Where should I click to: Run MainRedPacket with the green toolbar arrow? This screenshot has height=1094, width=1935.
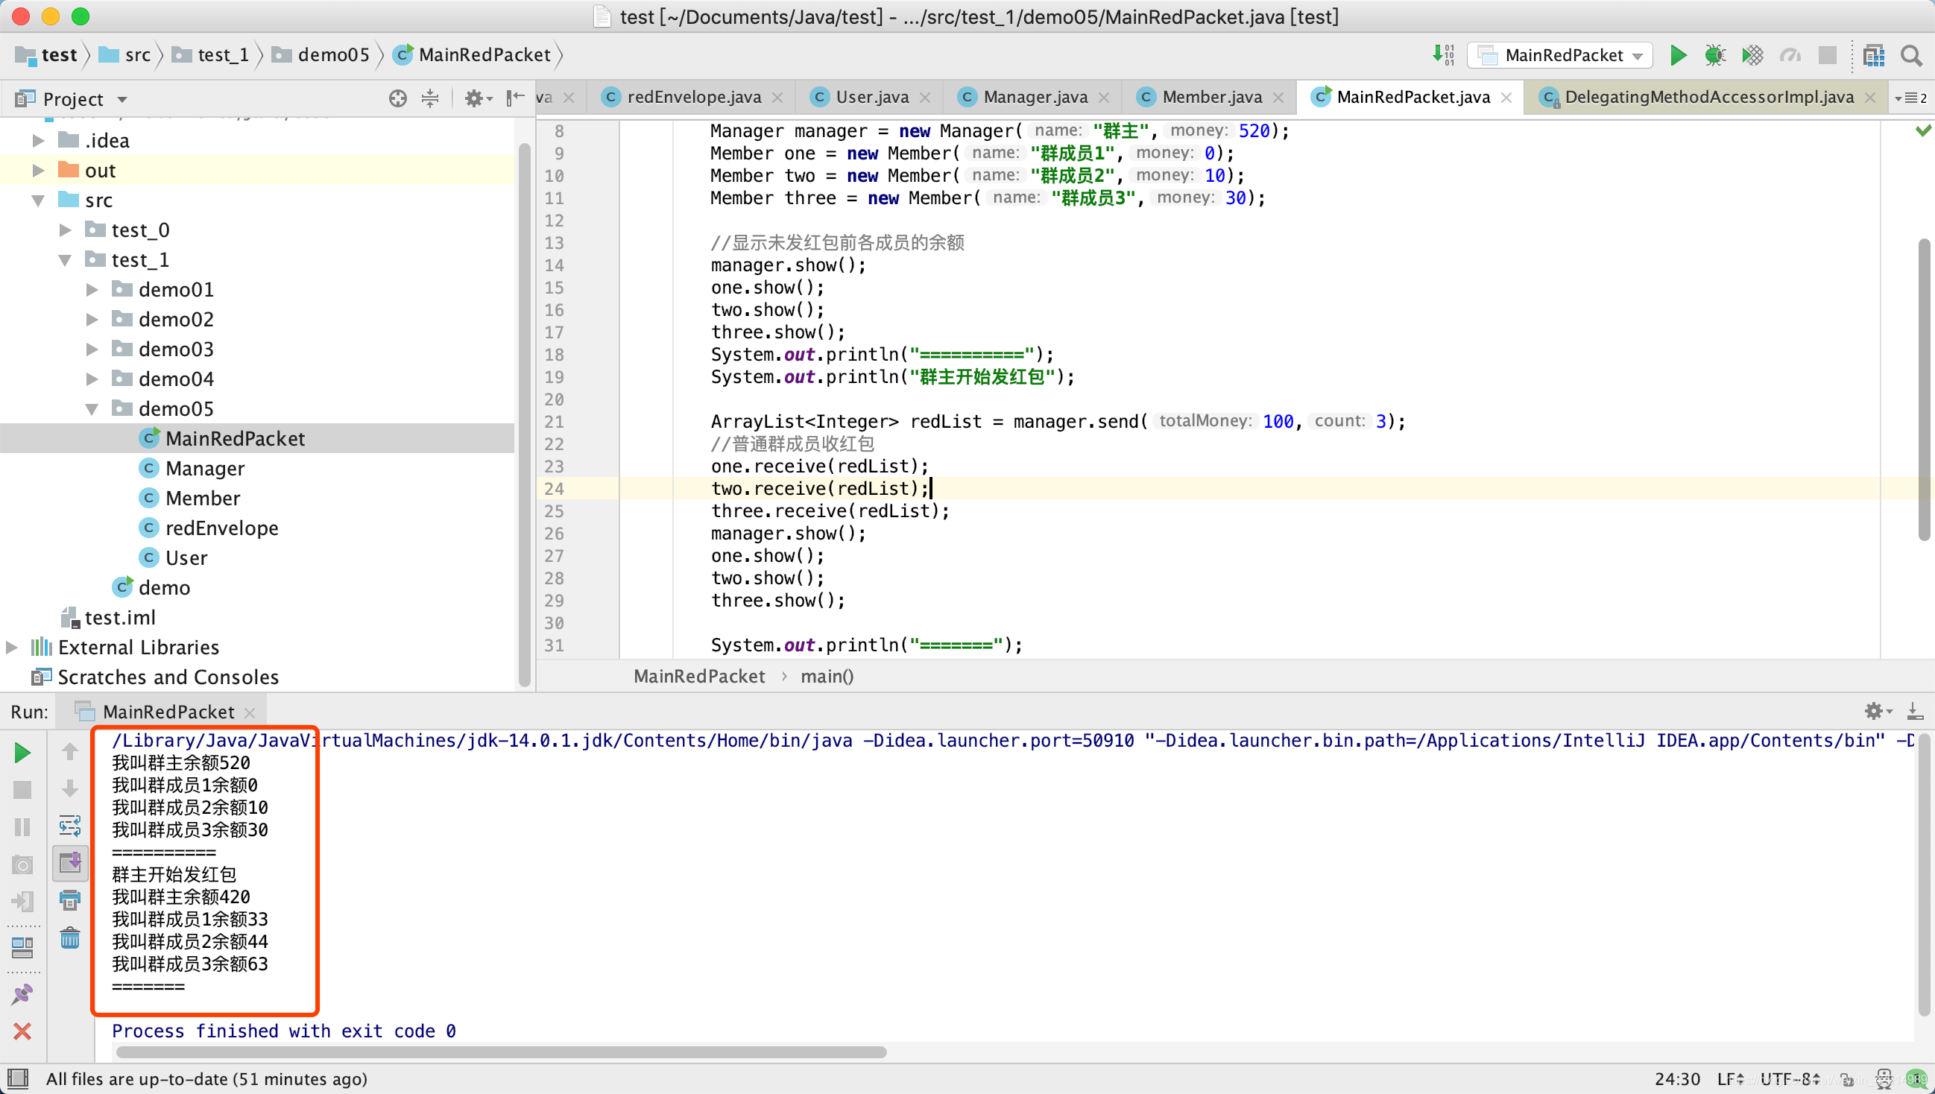point(1677,55)
